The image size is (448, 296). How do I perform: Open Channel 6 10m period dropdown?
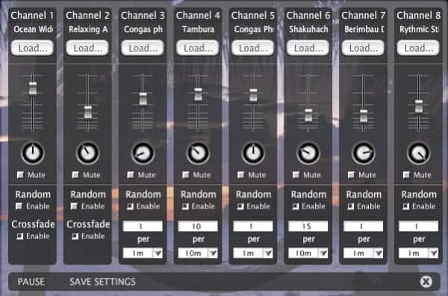click(308, 253)
